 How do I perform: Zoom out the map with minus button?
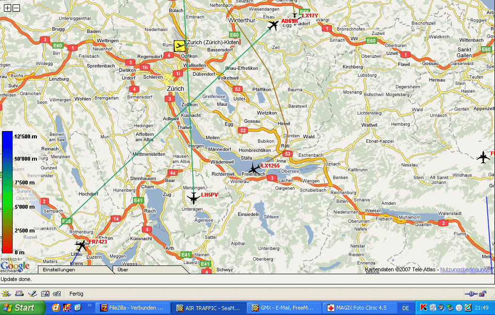click(16, 8)
